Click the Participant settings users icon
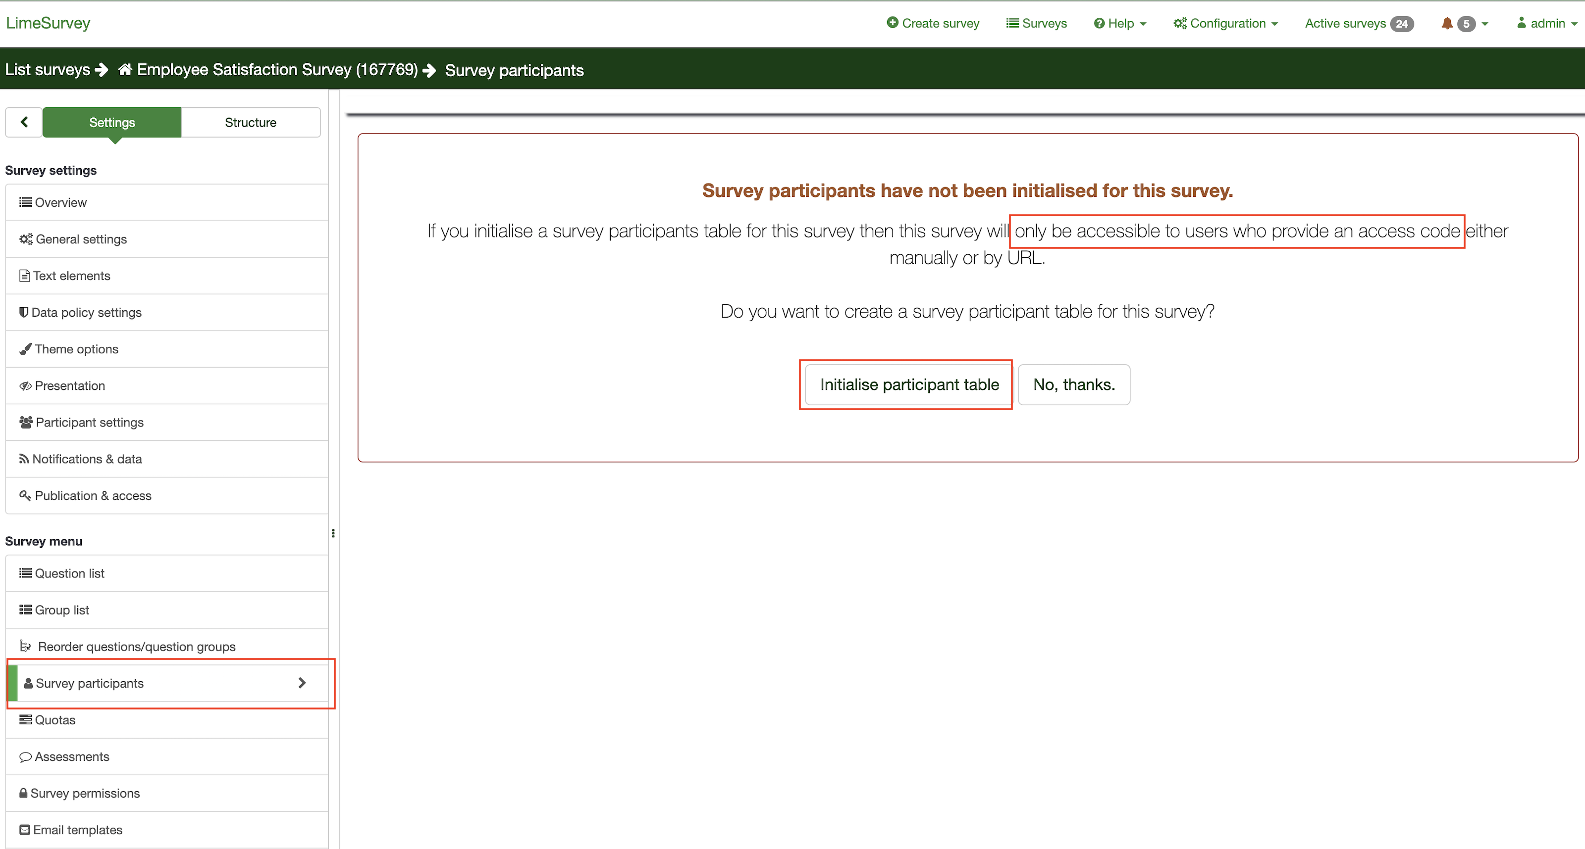 pyautogui.click(x=26, y=422)
